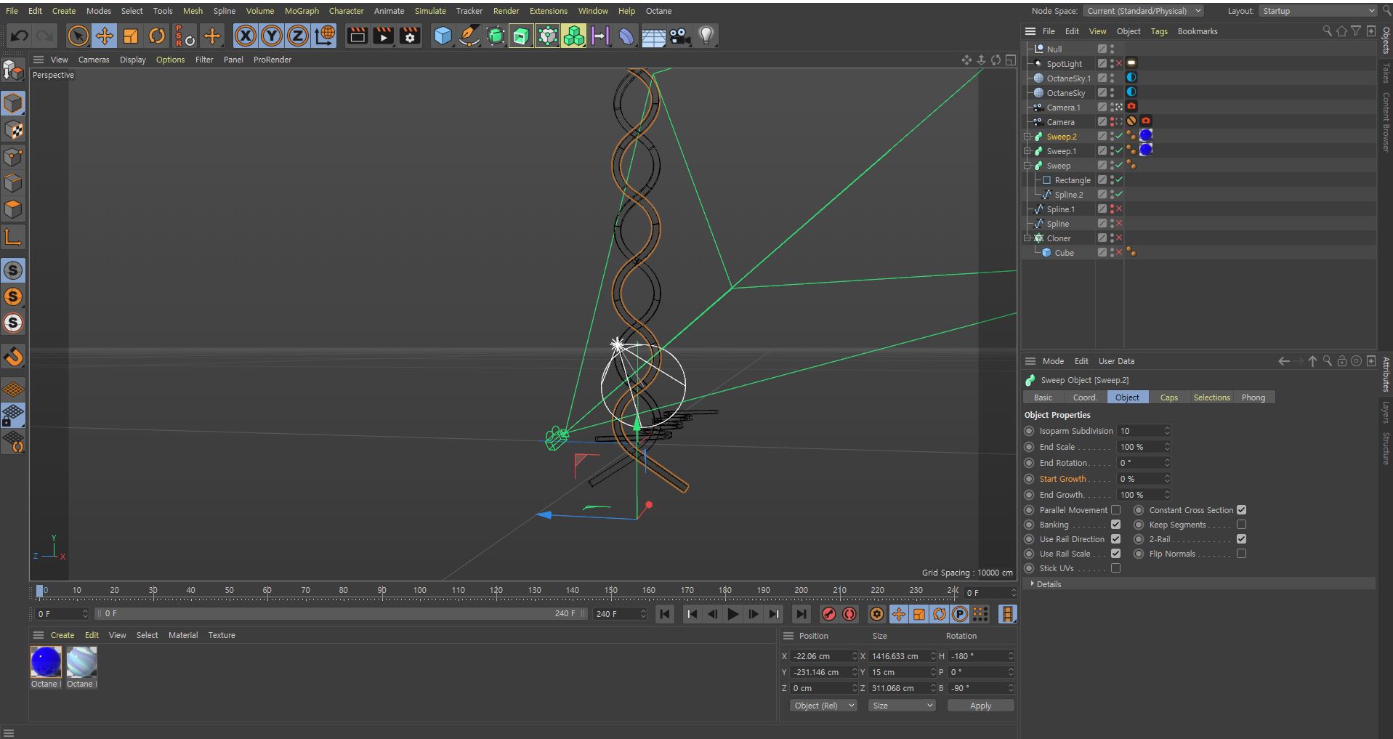1393x739 pixels.
Task: Activate the Move tool
Action: point(104,36)
